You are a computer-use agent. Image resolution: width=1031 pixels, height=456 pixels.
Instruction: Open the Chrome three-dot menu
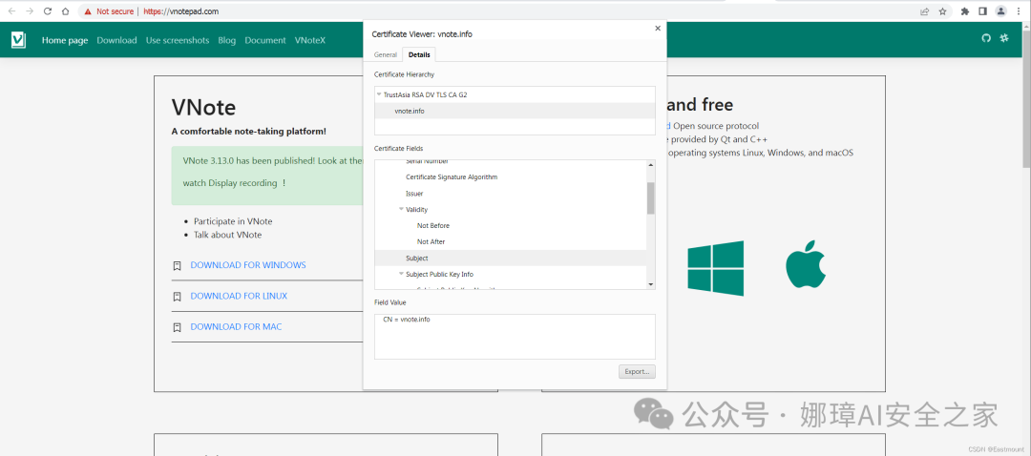coord(1020,11)
